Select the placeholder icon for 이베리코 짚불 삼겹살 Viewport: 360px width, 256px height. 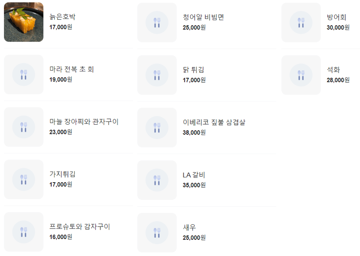coord(157,127)
